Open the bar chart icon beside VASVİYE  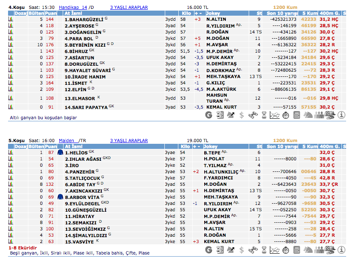11,241
